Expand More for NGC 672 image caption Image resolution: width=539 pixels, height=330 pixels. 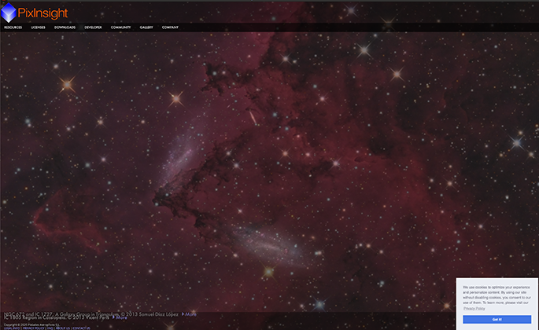(189, 313)
